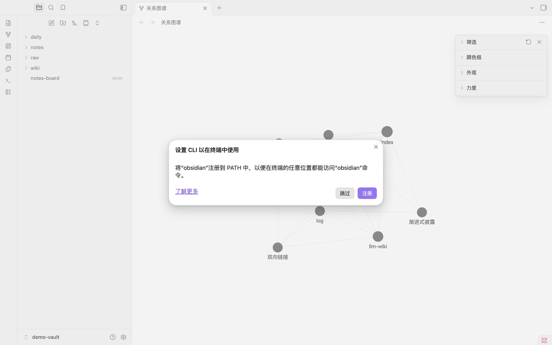Open the notes-board base file
This screenshot has width=552, height=345.
(x=74, y=78)
